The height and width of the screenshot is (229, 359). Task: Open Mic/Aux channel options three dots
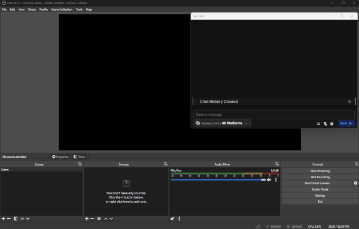pyautogui.click(x=276, y=180)
